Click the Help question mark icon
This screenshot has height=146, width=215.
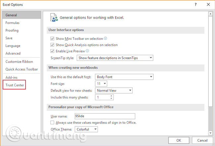click(196, 5)
